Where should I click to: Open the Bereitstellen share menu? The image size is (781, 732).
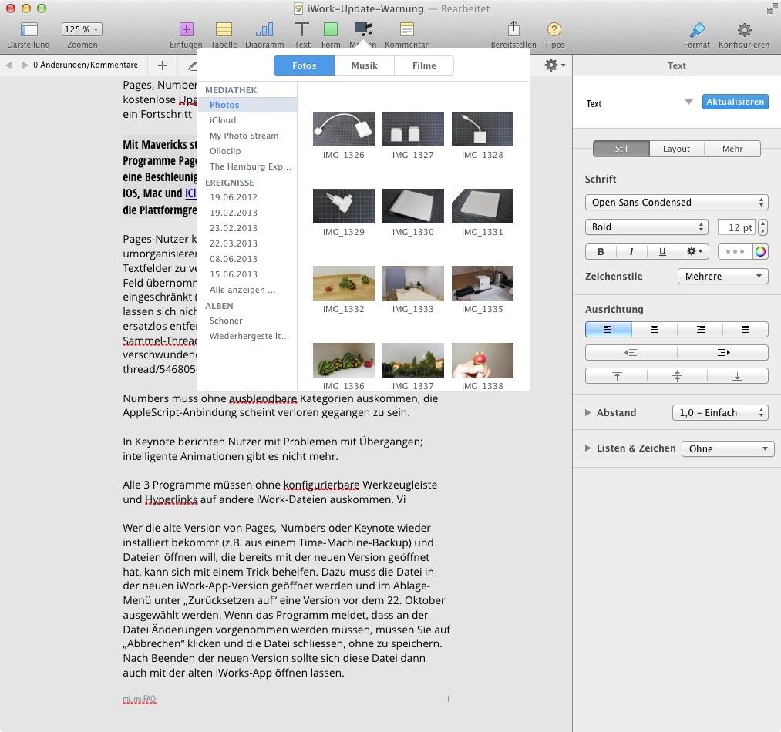[x=513, y=29]
